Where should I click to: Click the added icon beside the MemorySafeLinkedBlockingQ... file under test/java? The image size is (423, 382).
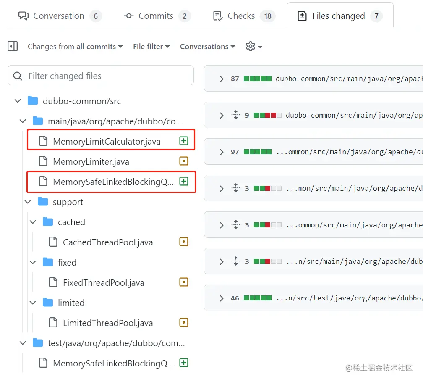(x=184, y=363)
